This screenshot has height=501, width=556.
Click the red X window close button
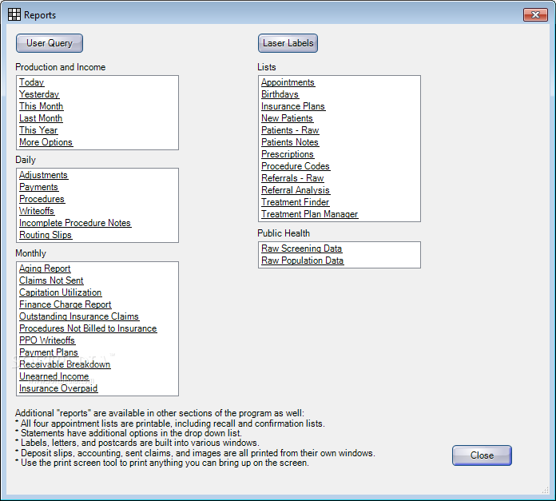[535, 14]
